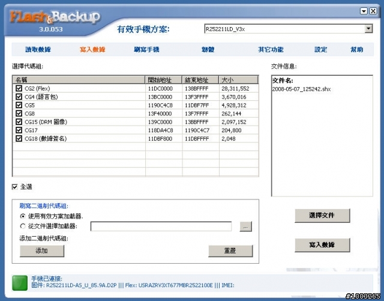Open the tab between 刷寫手機 and 其它功能
Image resolution: width=384 pixels, height=301 pixels.
[208, 49]
